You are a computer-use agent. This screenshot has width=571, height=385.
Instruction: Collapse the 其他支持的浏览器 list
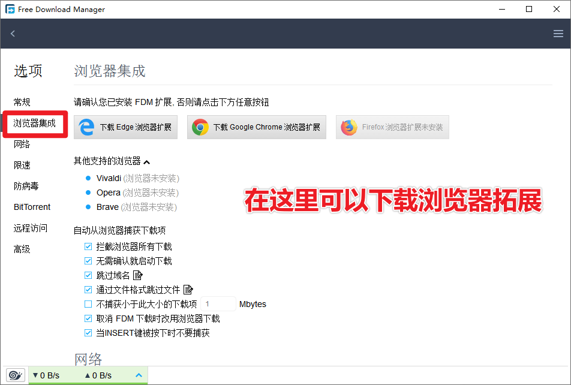(147, 161)
